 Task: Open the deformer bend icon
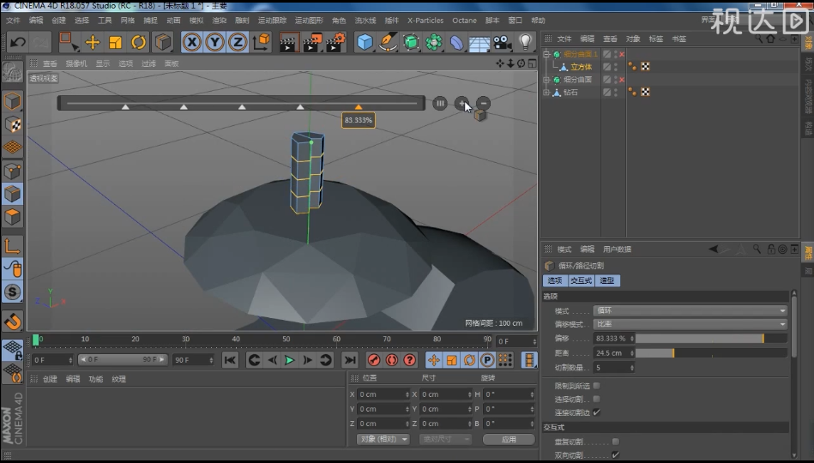point(456,42)
